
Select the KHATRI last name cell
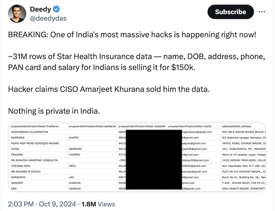(75, 137)
